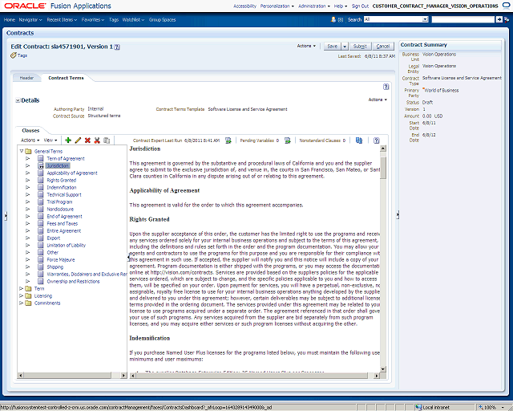Open the Recent Items menu
Image resolution: width=513 pixels, height=411 pixels.
point(62,19)
